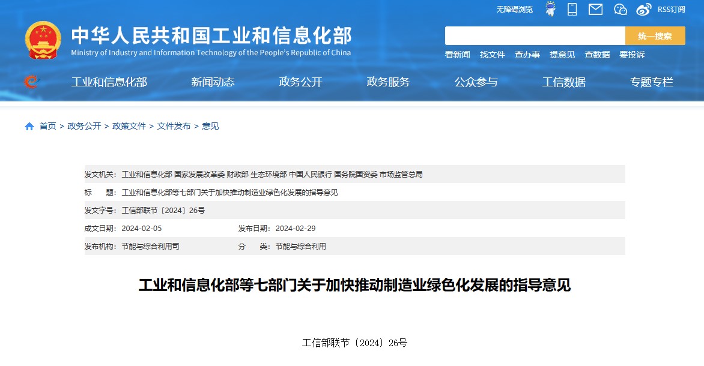This screenshot has height=366, width=704.
Task: Click the 无障碍浏览 accessibility link
Action: tap(514, 9)
